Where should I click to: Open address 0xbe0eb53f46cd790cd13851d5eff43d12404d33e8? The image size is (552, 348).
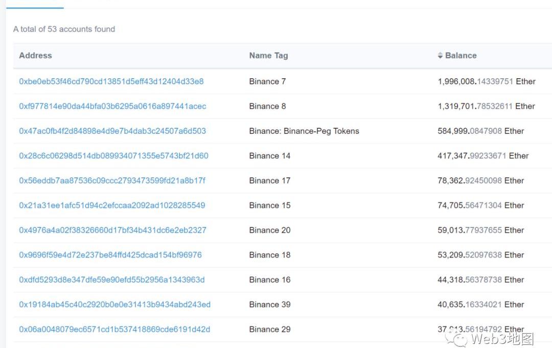click(111, 82)
